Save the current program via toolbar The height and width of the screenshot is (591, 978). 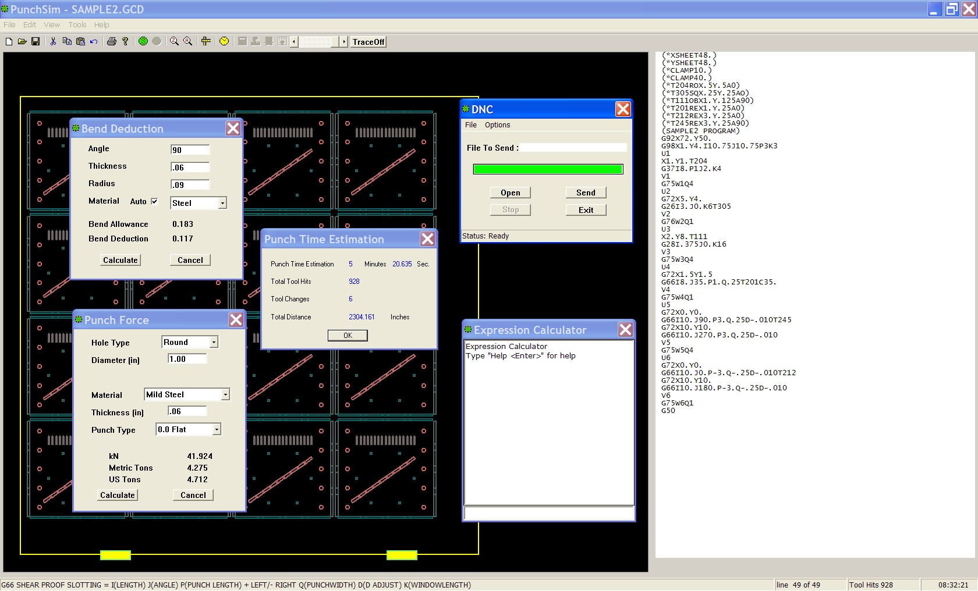pos(36,41)
